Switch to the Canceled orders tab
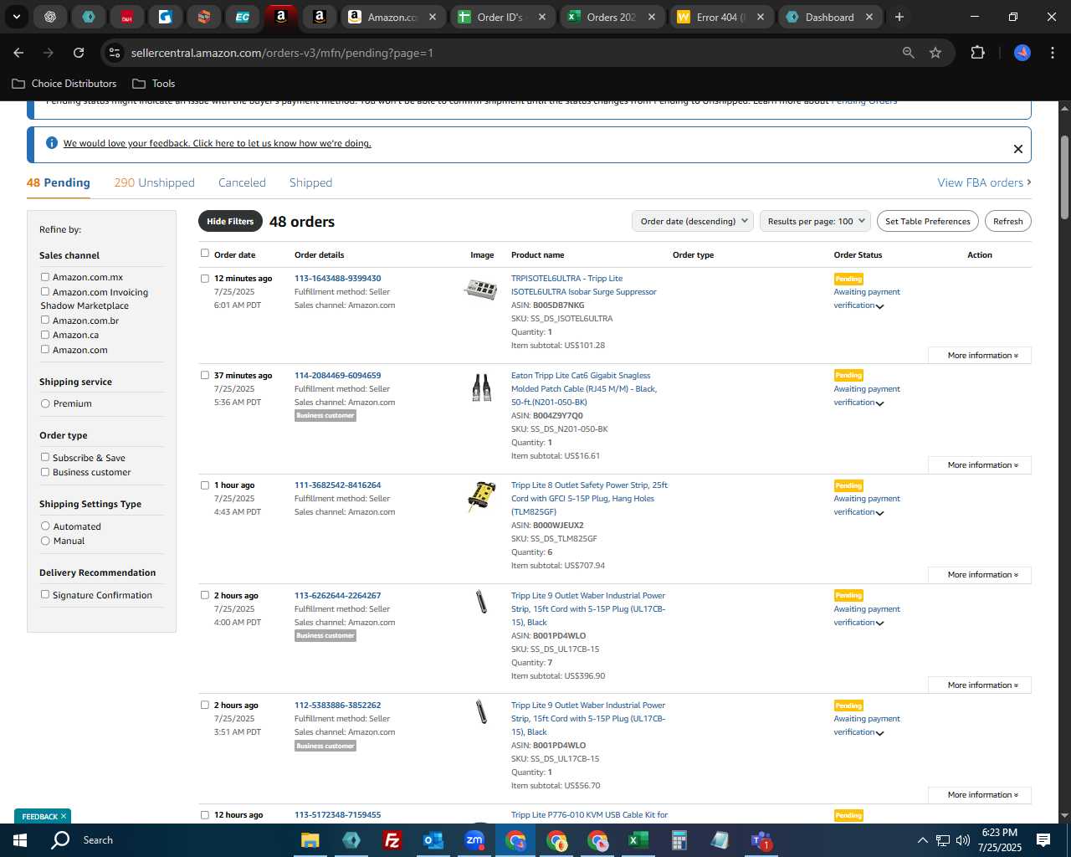 [242, 182]
